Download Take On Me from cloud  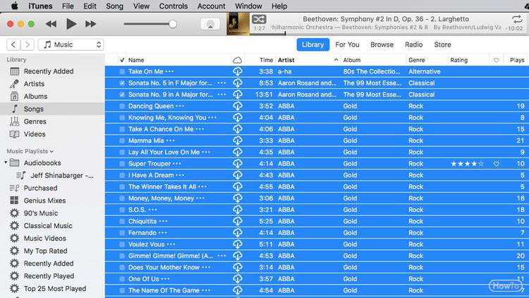tap(238, 71)
